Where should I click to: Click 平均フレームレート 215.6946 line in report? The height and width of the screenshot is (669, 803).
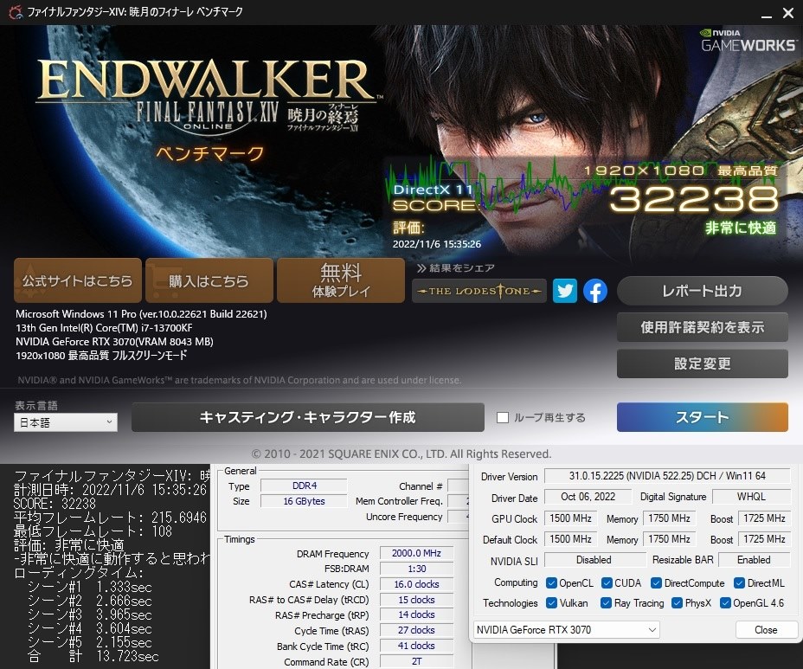point(110,518)
